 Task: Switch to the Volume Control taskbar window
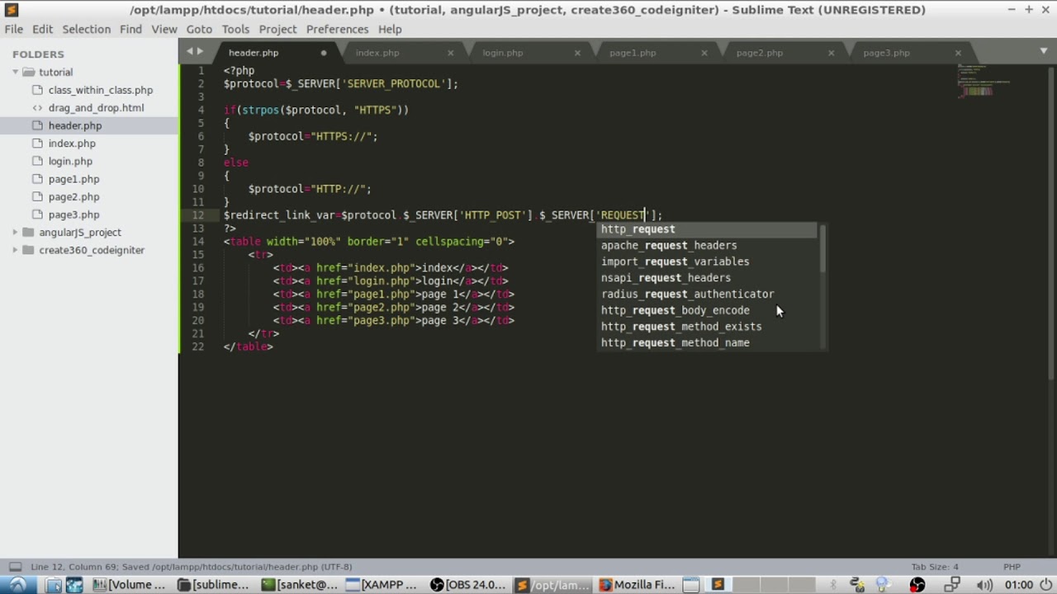130,585
